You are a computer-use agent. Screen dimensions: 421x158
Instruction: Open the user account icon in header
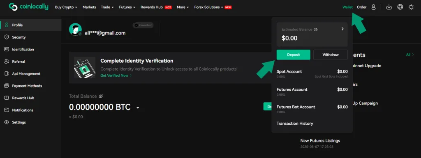(373, 7)
